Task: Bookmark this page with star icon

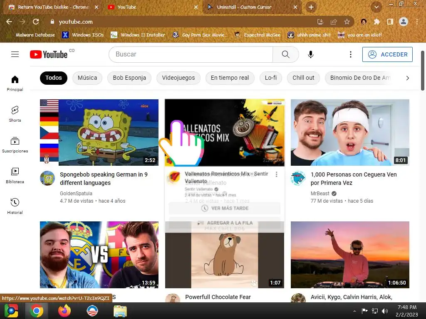Action: click(x=347, y=22)
